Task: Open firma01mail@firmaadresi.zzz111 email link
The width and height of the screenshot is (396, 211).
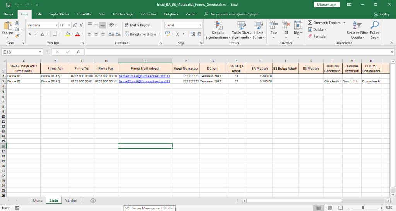Action: [x=144, y=76]
